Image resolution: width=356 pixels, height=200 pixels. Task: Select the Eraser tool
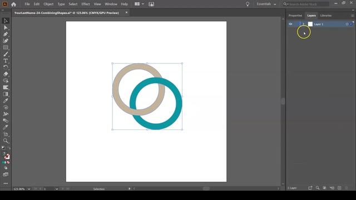coord(6,74)
